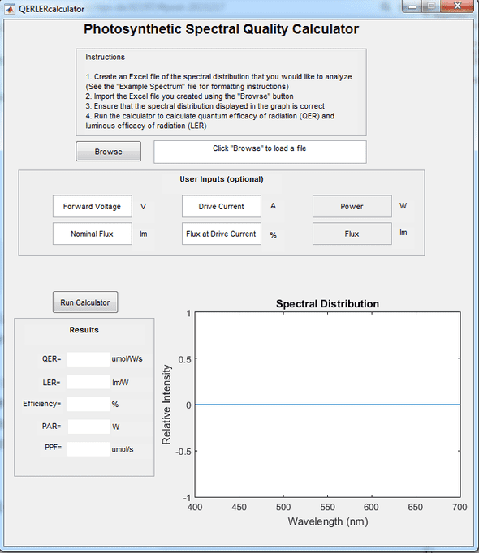This screenshot has width=479, height=553.
Task: Click the Flux output field
Action: [352, 234]
